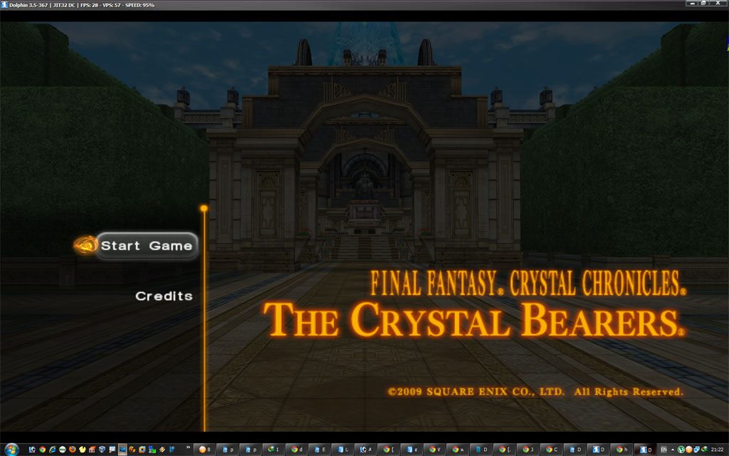Show hidden system tray icons arrow
The width and height of the screenshot is (729, 456).
[673, 450]
